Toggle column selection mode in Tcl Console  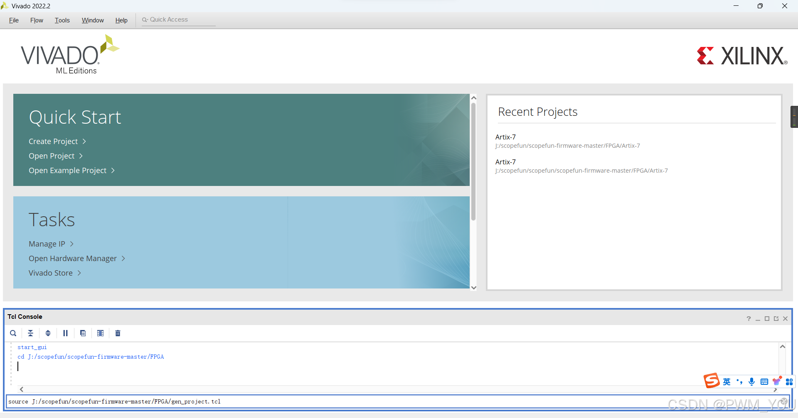click(x=100, y=333)
